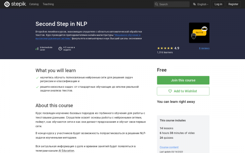Focus the Search input field
Image resolution: width=245 pixels, height=153 pixels.
[171, 4]
